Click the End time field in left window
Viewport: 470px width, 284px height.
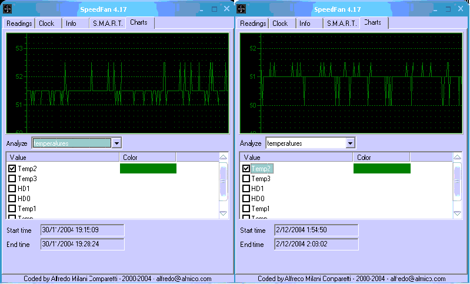pos(82,244)
